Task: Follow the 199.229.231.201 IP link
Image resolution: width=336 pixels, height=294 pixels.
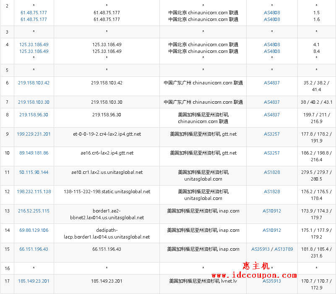Action: tap(34, 134)
